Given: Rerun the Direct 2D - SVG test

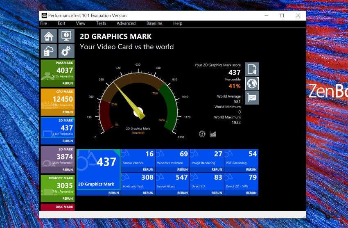Looking at the screenshot, I should pos(251,193).
